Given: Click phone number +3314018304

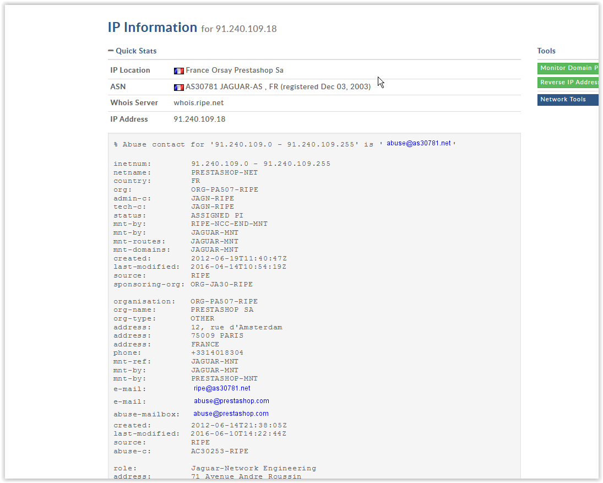Looking at the screenshot, I should 217,352.
